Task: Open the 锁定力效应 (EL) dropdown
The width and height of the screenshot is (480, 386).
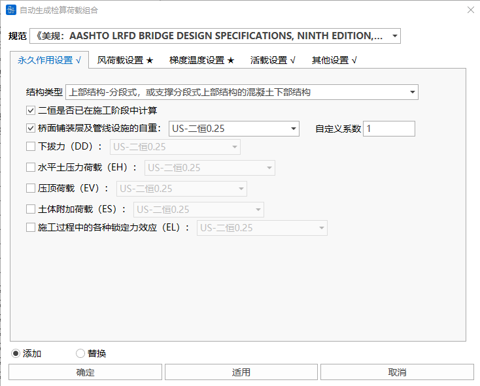Action: pyautogui.click(x=262, y=228)
